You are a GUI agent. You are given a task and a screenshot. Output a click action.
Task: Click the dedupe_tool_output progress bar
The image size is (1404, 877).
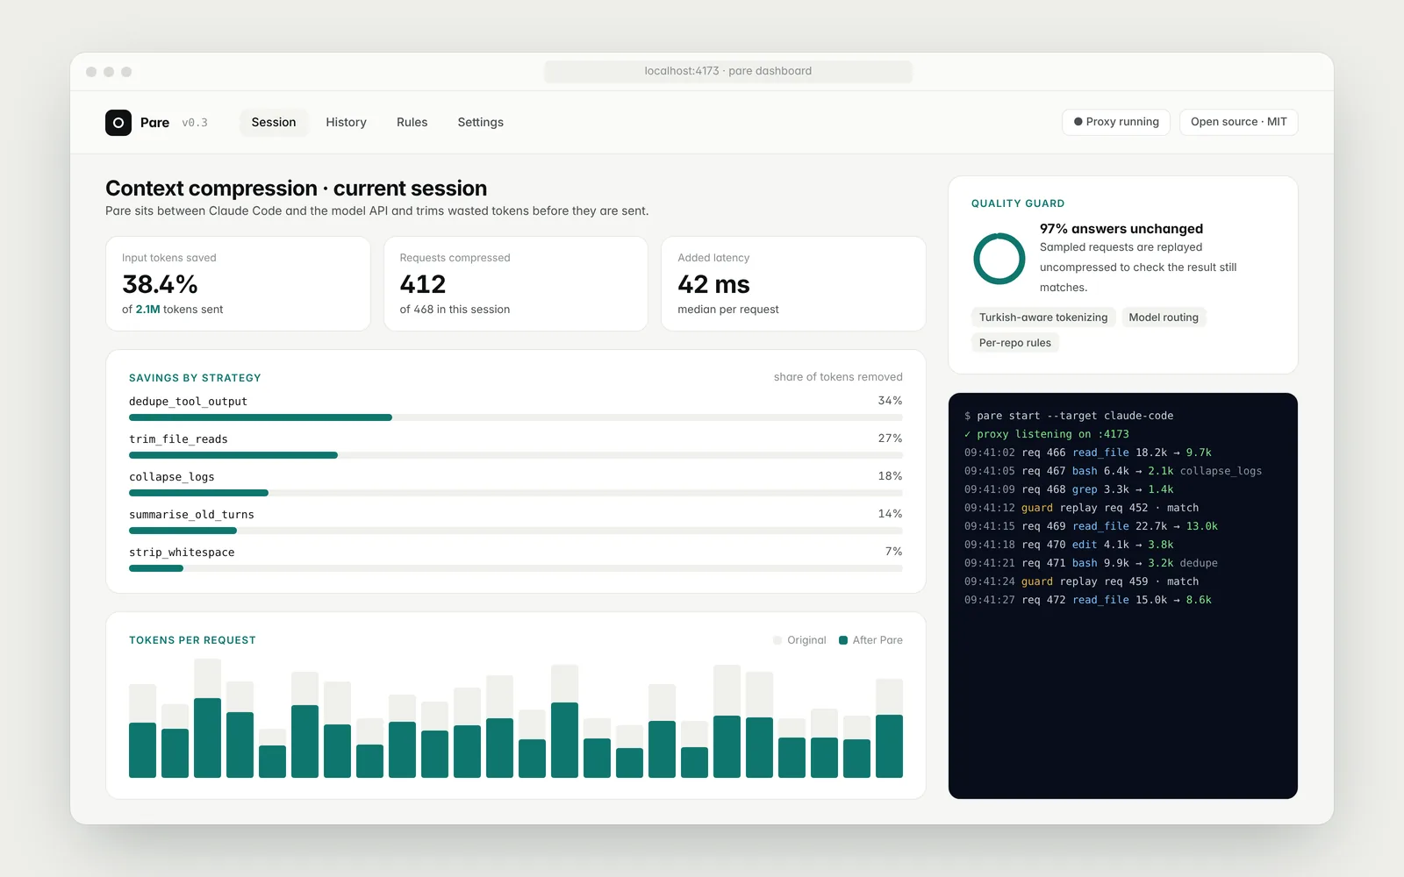click(x=516, y=417)
